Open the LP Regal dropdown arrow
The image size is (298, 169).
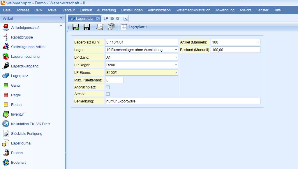[x=176, y=65]
